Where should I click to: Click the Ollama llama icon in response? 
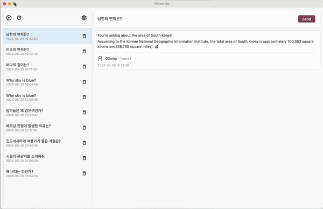(100, 59)
